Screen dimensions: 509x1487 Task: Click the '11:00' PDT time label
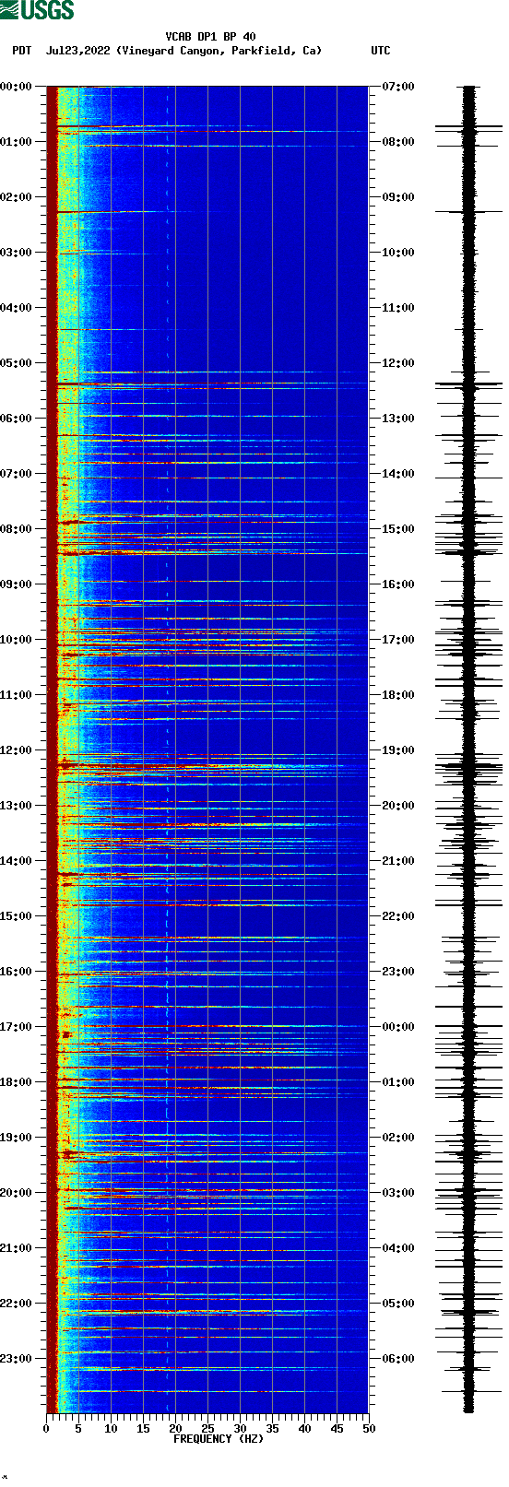tap(17, 695)
